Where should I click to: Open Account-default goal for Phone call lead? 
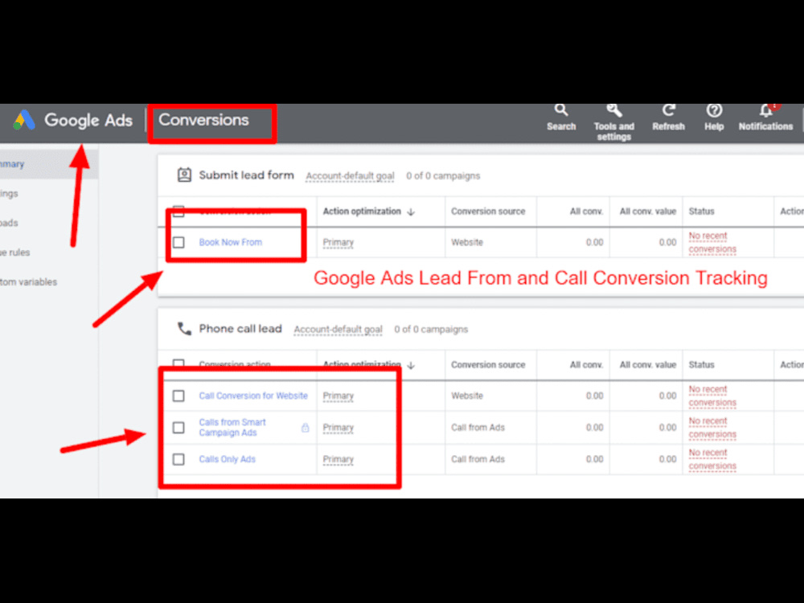(x=338, y=329)
